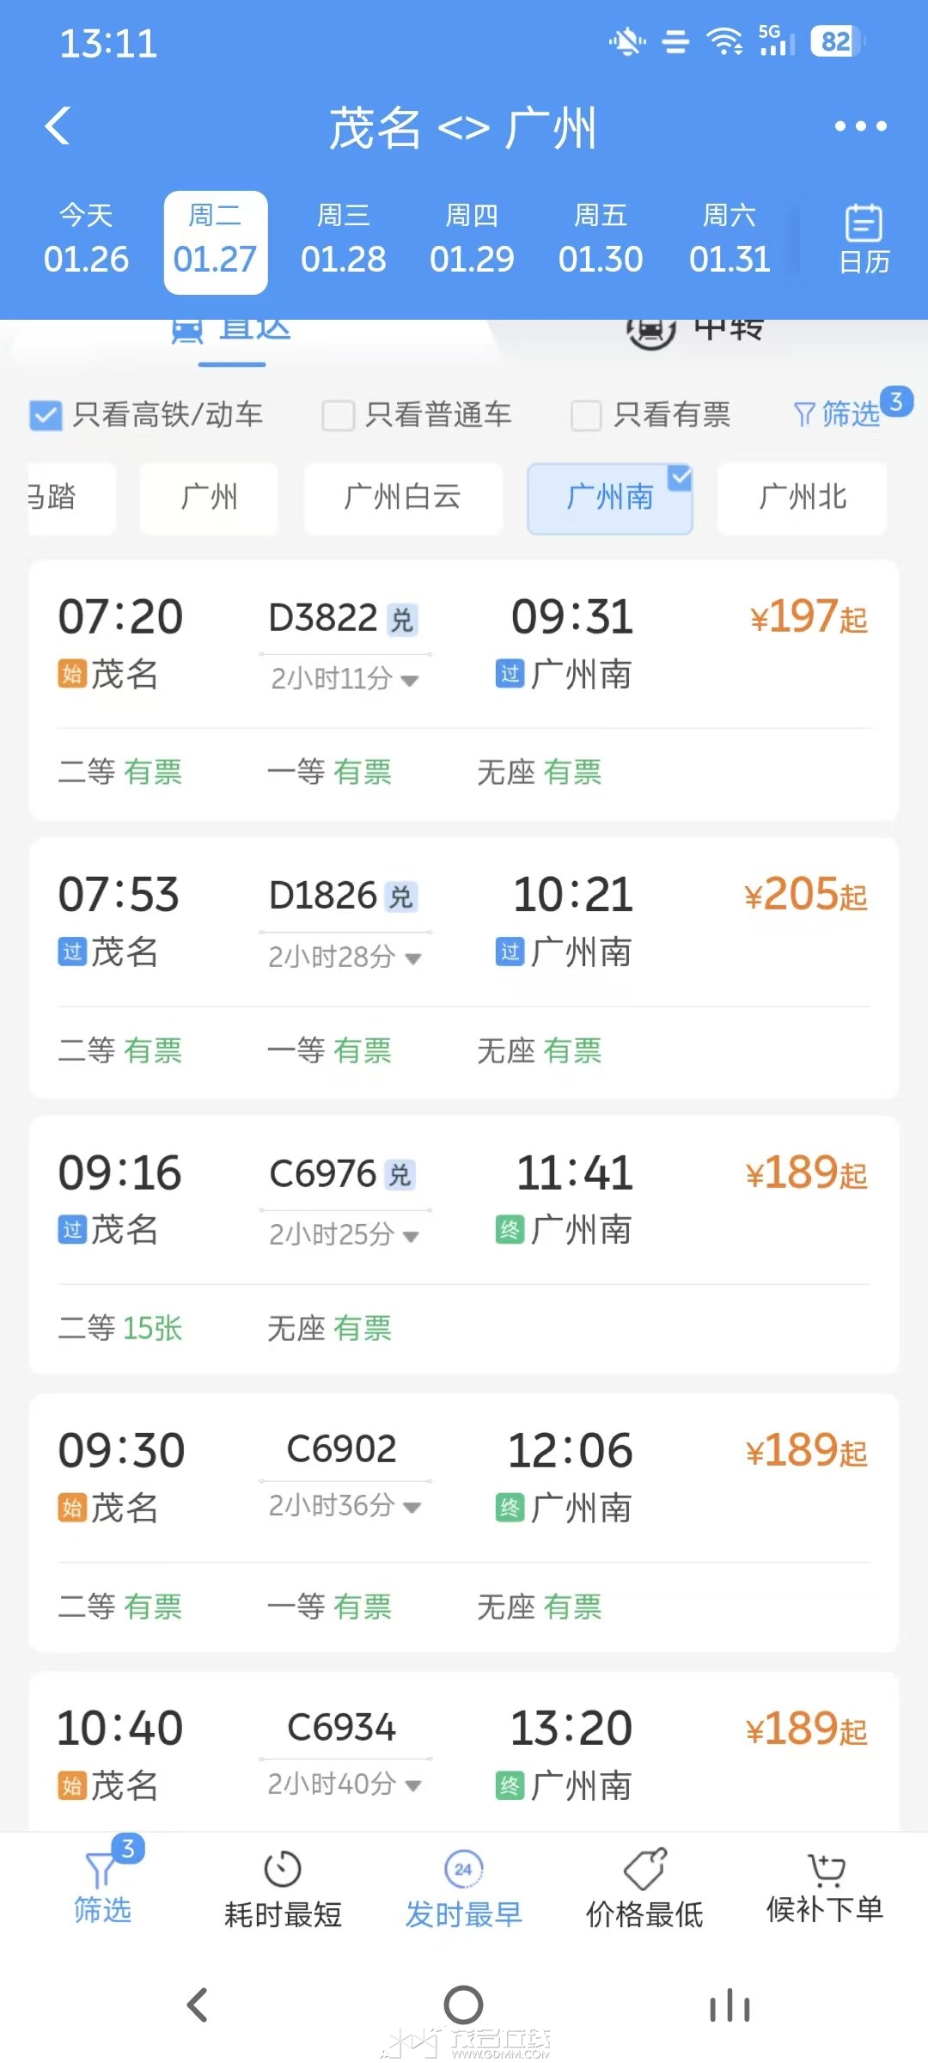Uncheck the high-speed/bullet train only checkbox

point(46,415)
